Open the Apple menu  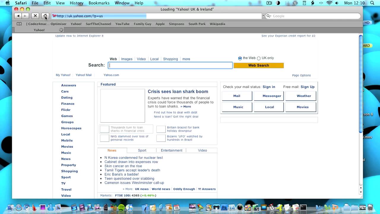coord(8,3)
